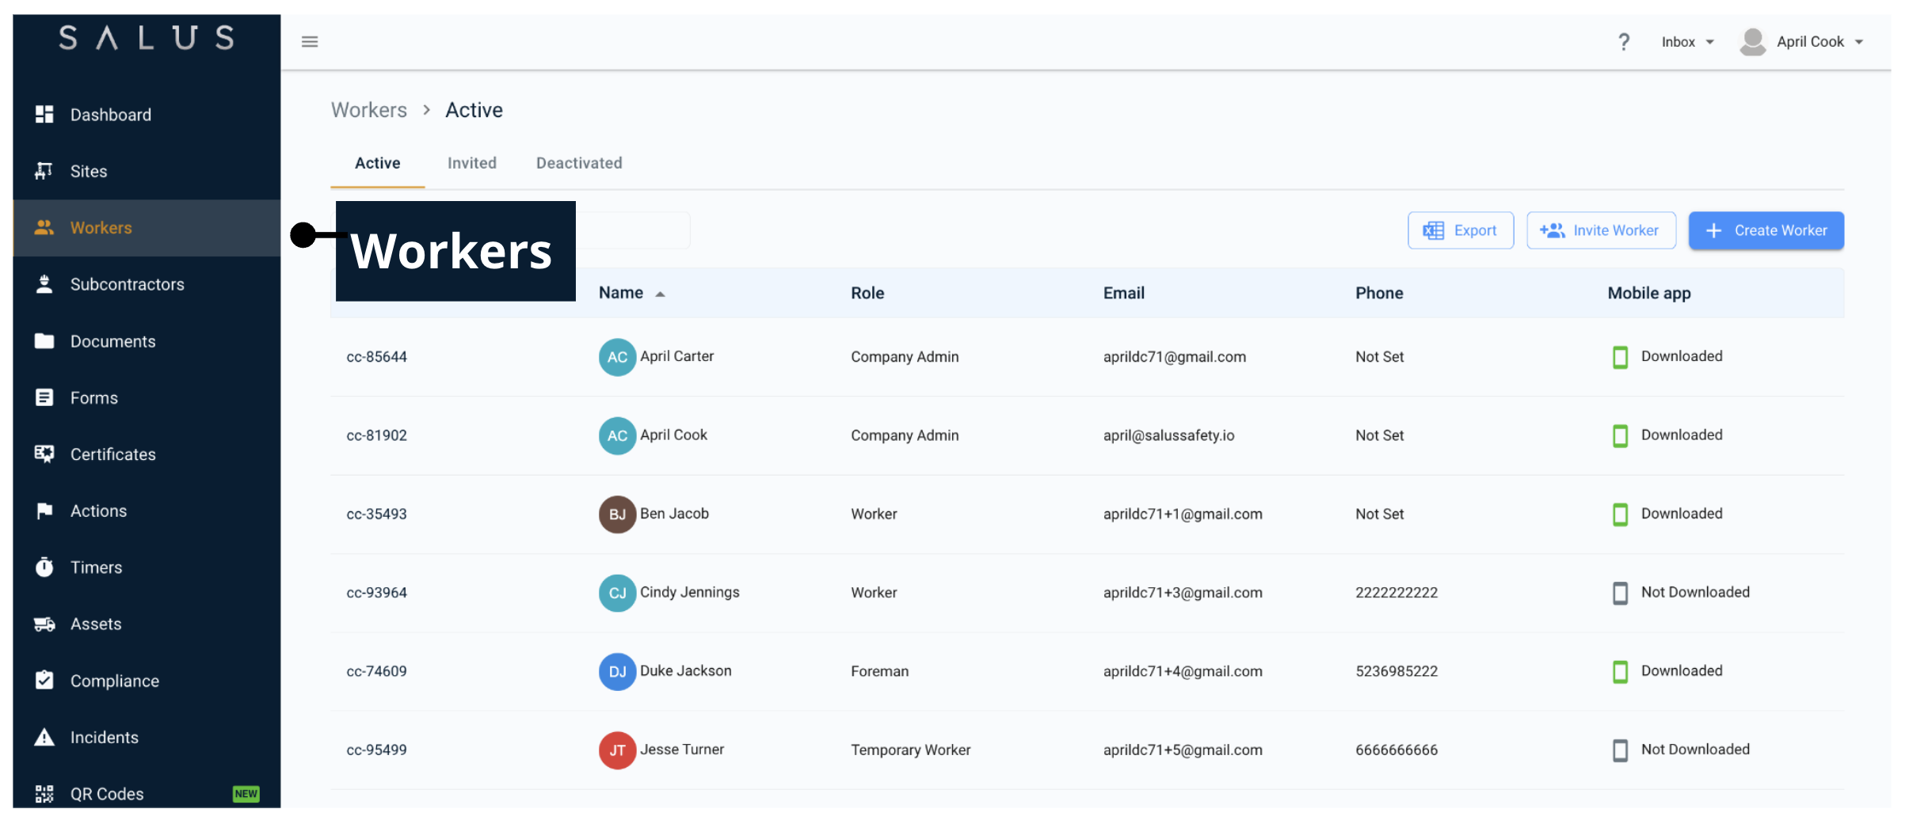Open the Incidents warning icon
The height and width of the screenshot is (820, 1909).
[44, 737]
